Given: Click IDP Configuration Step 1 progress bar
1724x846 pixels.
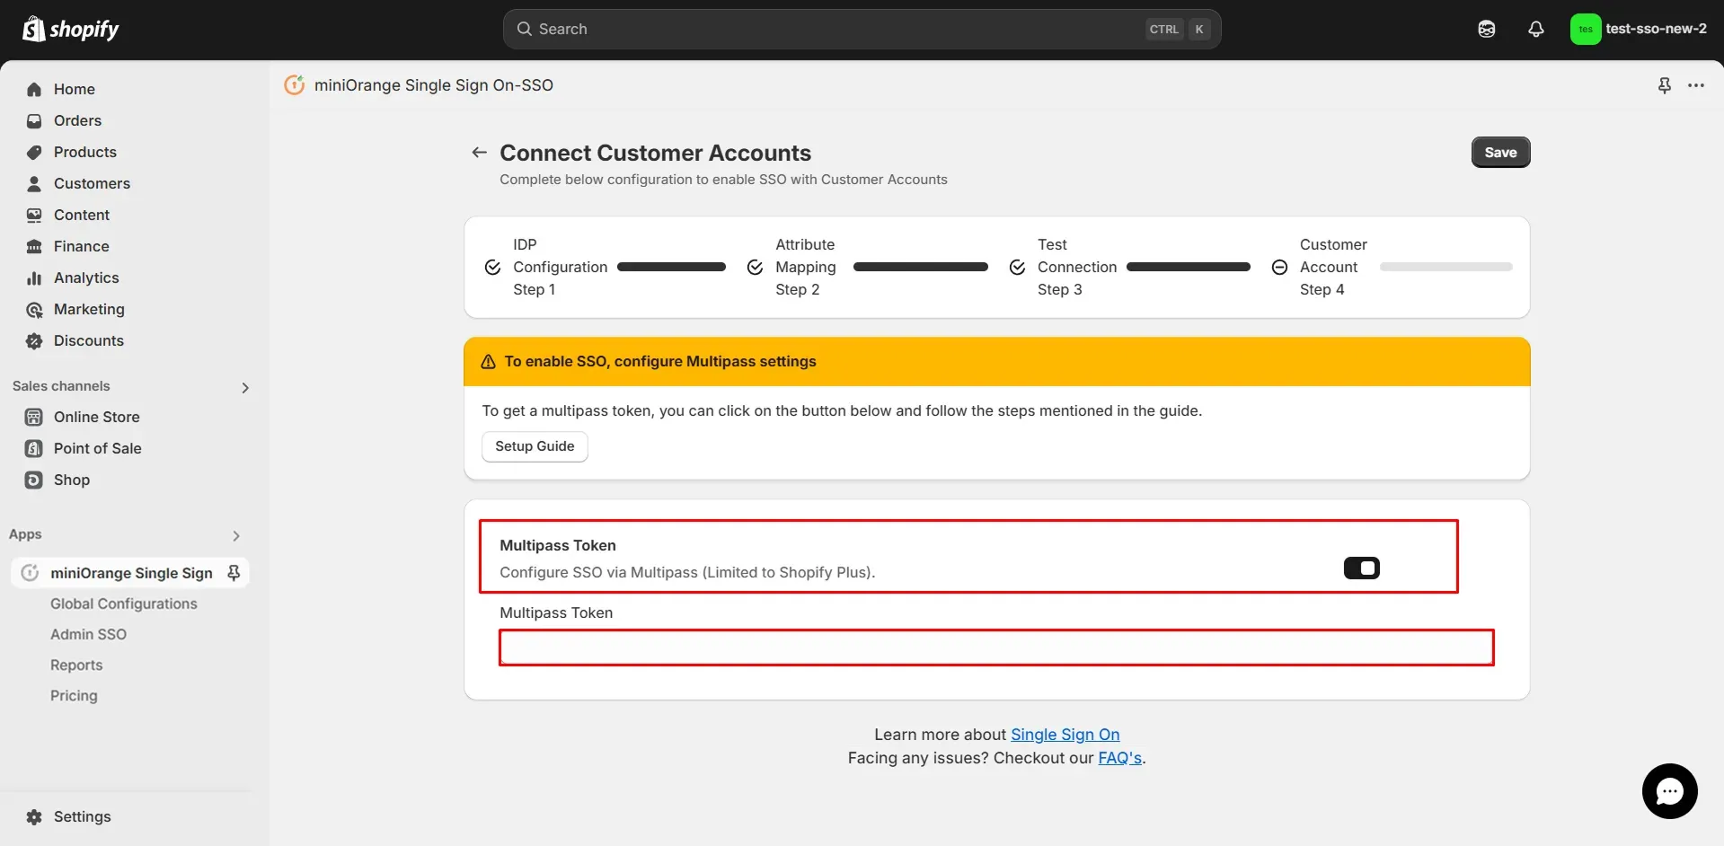Looking at the screenshot, I should (671, 267).
